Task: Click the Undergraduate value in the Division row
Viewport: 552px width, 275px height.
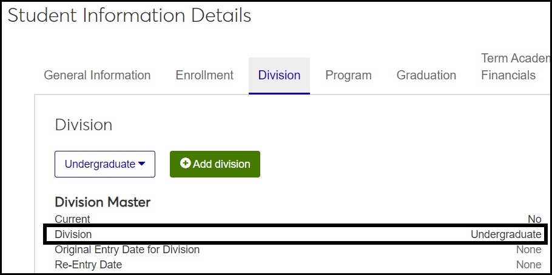Action: pyautogui.click(x=505, y=234)
